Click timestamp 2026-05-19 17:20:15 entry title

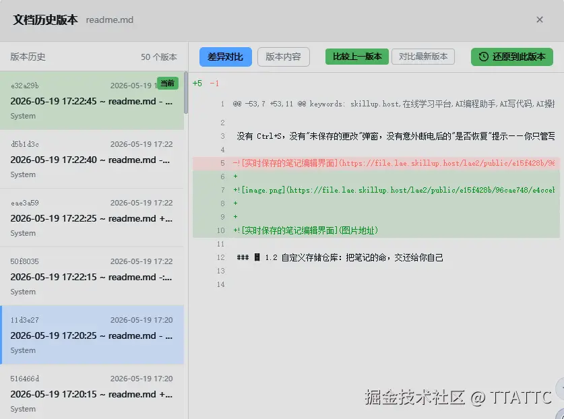point(91,394)
